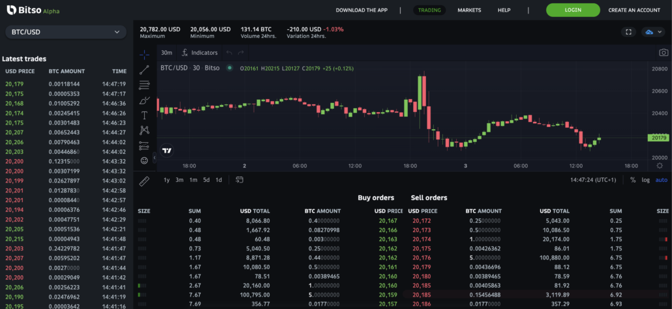Click the TradingView logo on chart
Image resolution: width=672 pixels, height=309 pixels.
coord(167,151)
